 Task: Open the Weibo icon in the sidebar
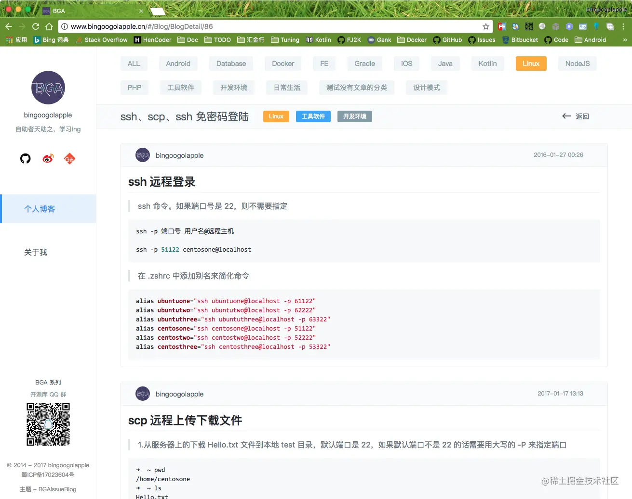(x=48, y=158)
